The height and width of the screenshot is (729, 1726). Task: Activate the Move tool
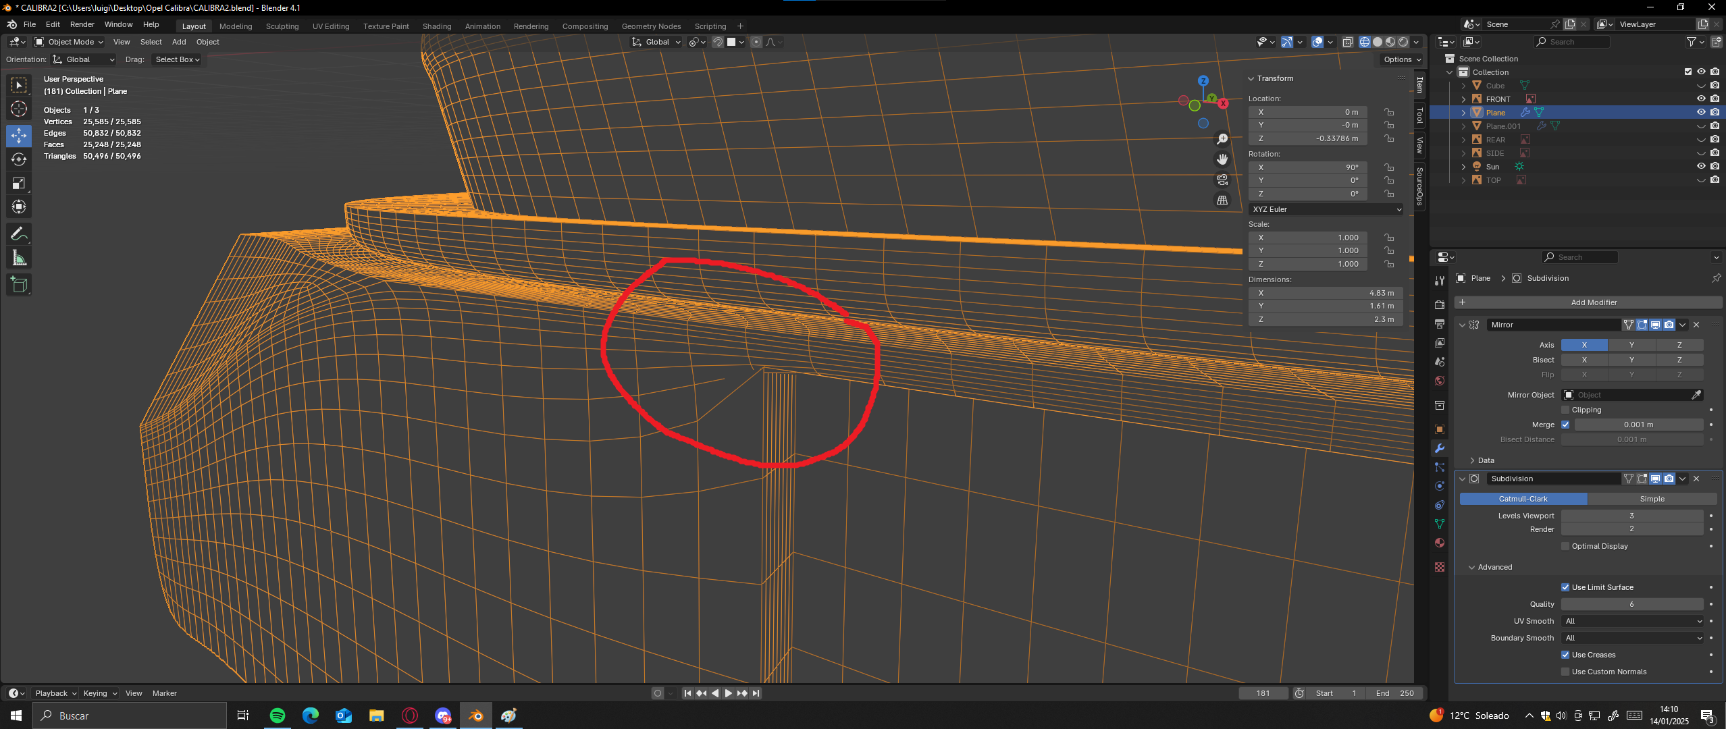pyautogui.click(x=19, y=136)
